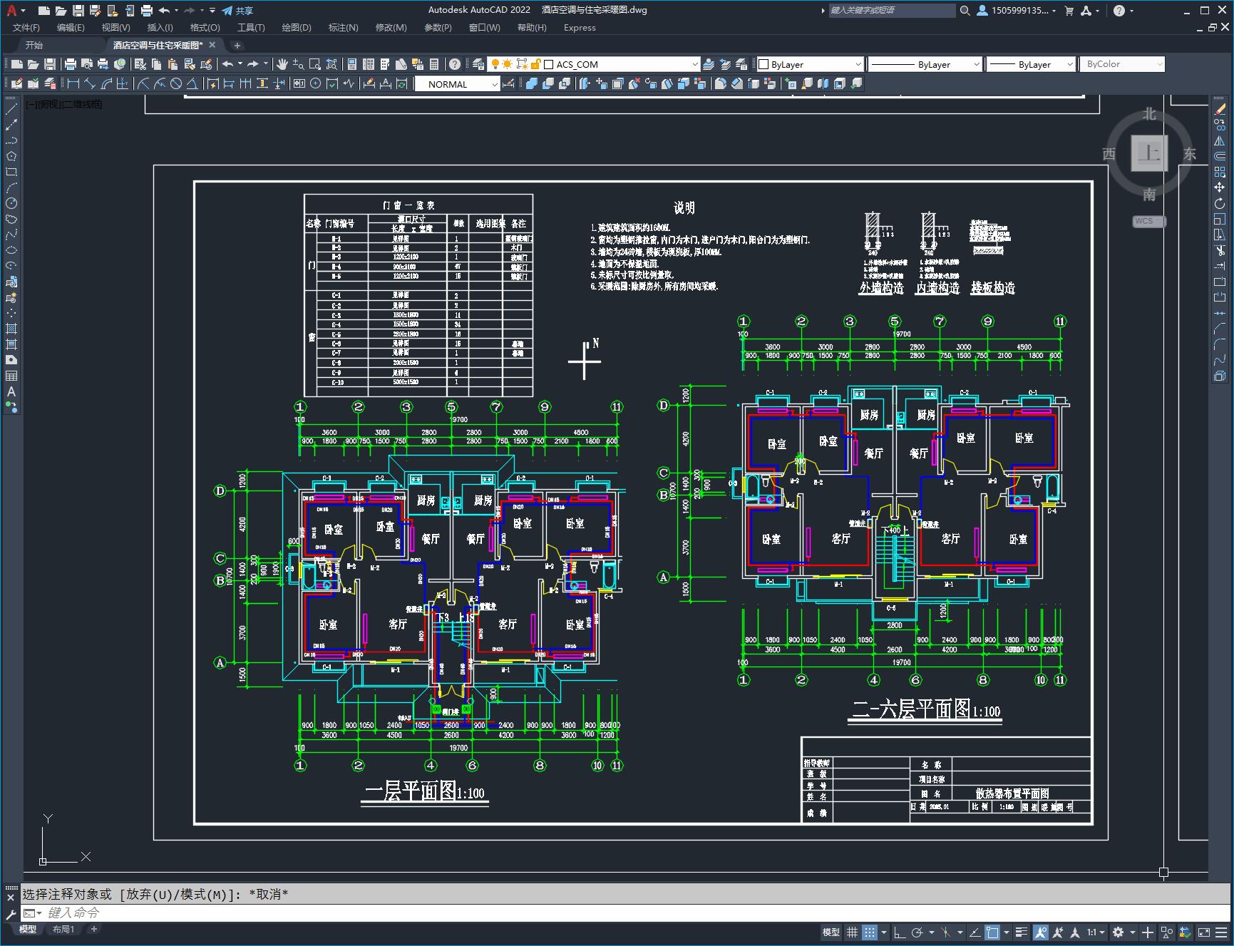Open the Help question mark icon
Screen dimensions: 1234x946
[1119, 10]
